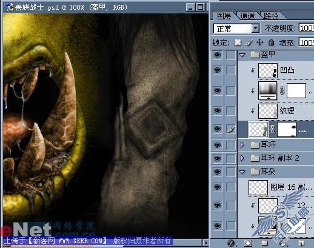The image size is (314, 248).
Task: Switch to the 路径 tab
Action: coord(271,16)
